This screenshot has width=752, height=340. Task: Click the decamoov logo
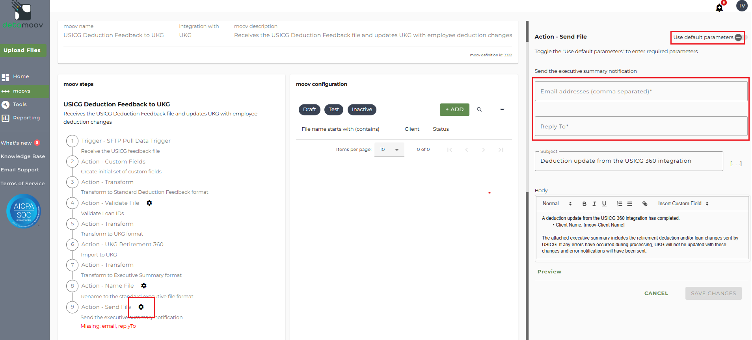click(23, 15)
